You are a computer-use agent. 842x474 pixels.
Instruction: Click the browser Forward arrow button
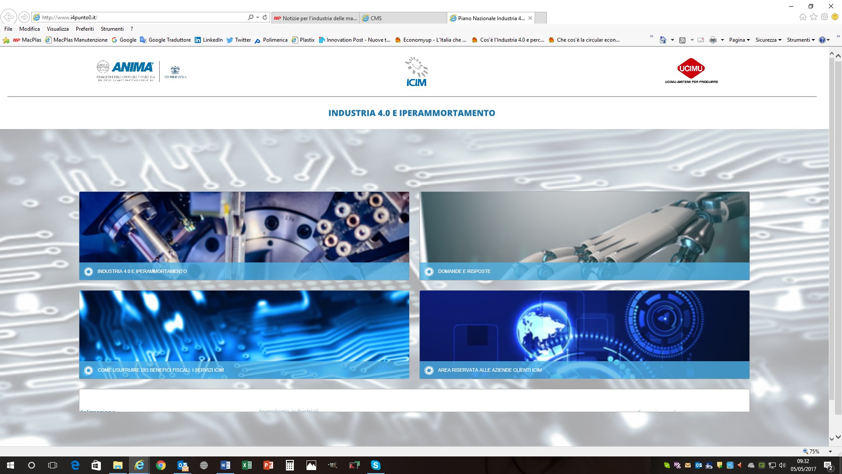pyautogui.click(x=24, y=17)
